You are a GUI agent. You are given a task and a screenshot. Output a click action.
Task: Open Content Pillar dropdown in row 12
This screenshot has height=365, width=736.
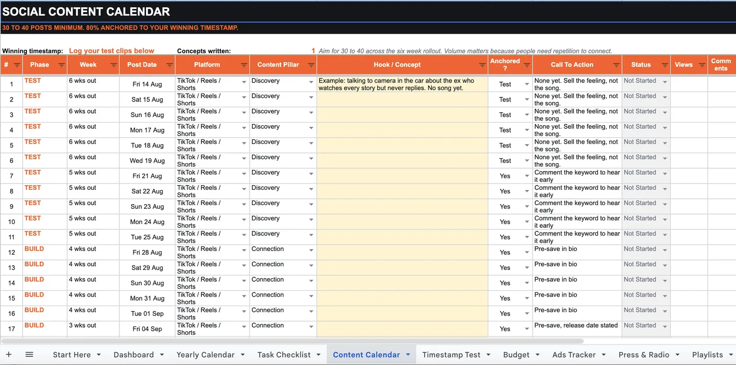[311, 251]
